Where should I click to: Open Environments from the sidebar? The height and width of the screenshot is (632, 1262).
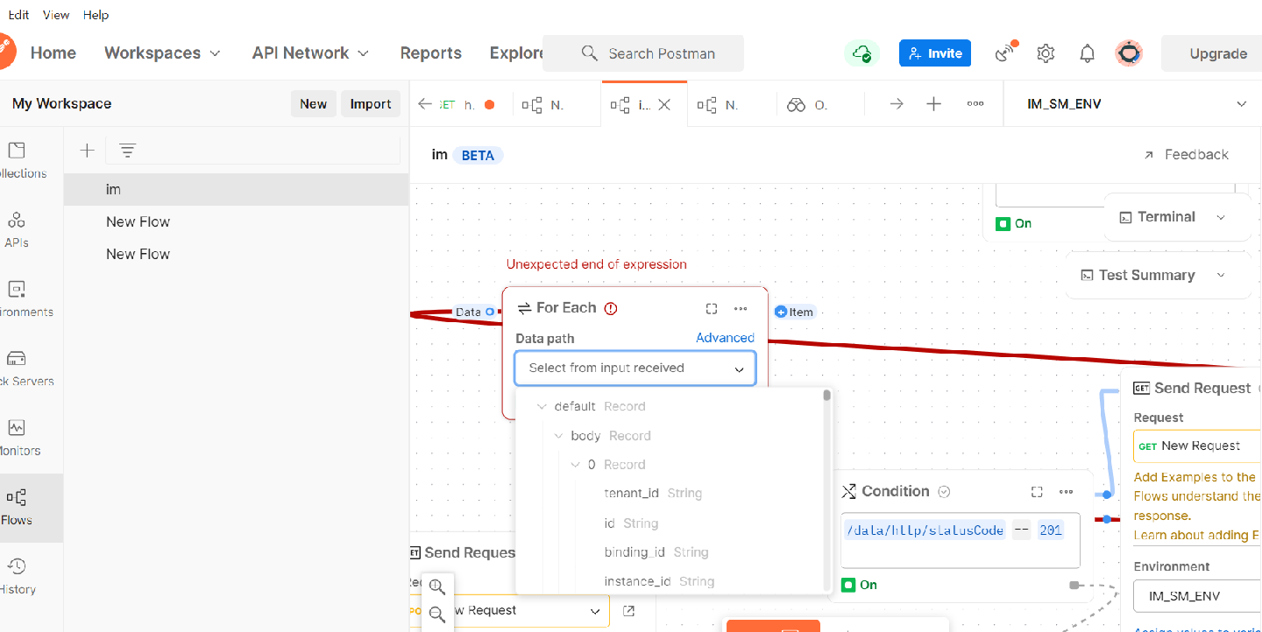coord(16,296)
